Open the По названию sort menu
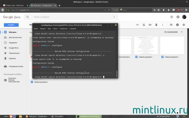The height and width of the screenshot is (118, 189). coord(171,32)
